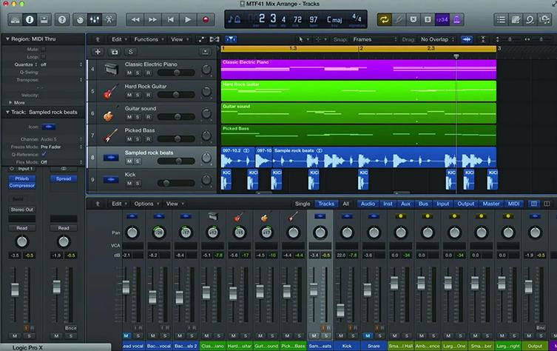Adjust the Kick track volume slider
Image resolution: width=557 pixels, height=351 pixels.
[176, 183]
